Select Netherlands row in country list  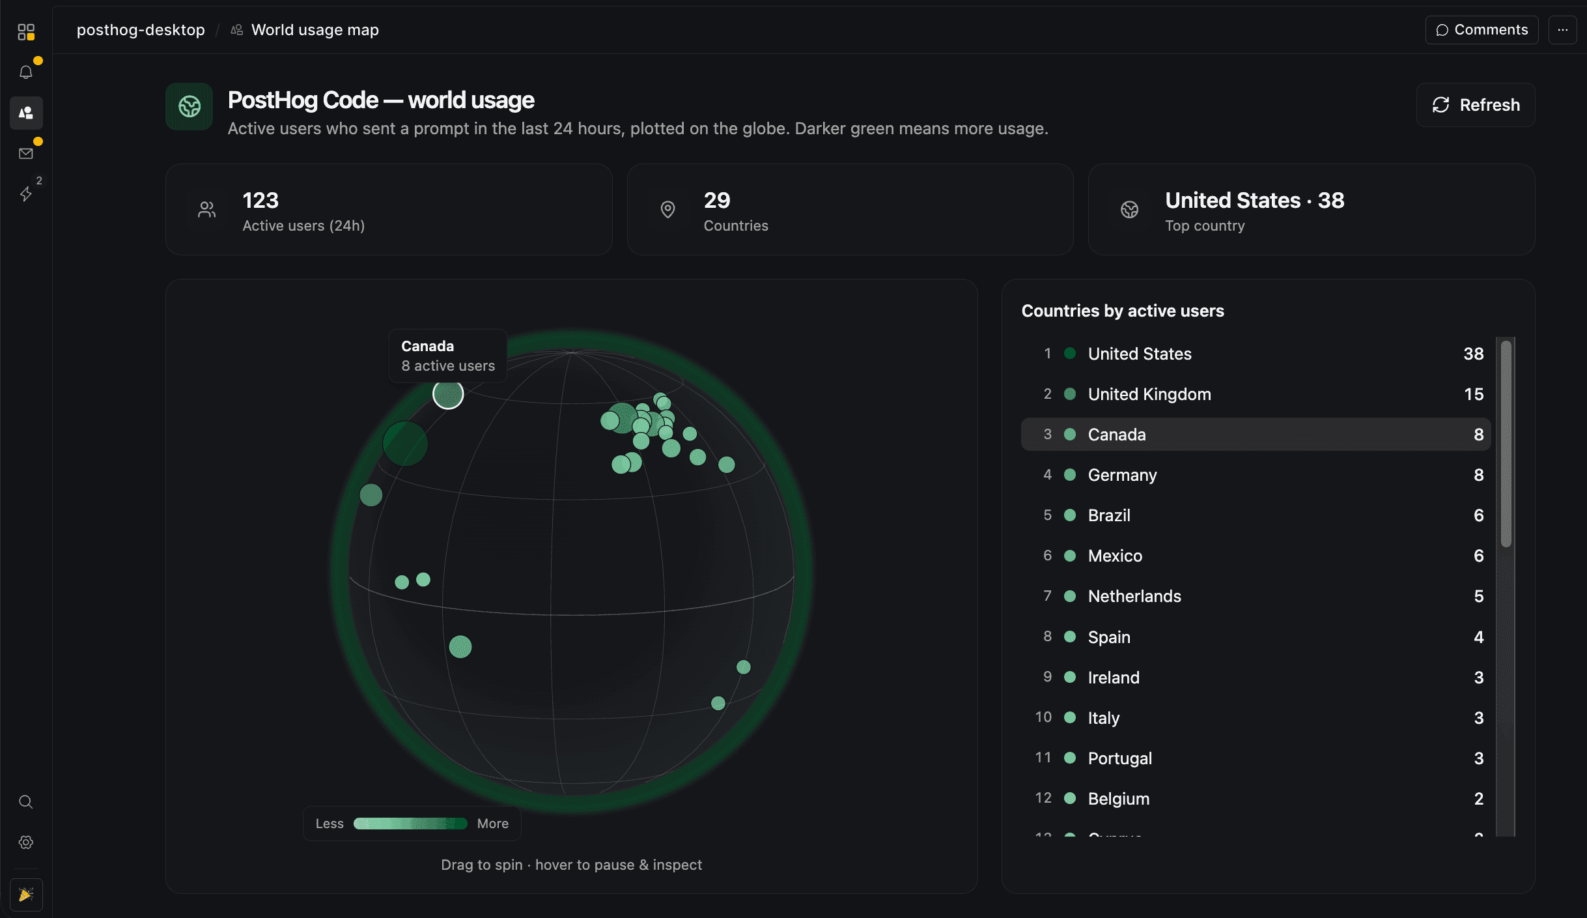tap(1256, 596)
